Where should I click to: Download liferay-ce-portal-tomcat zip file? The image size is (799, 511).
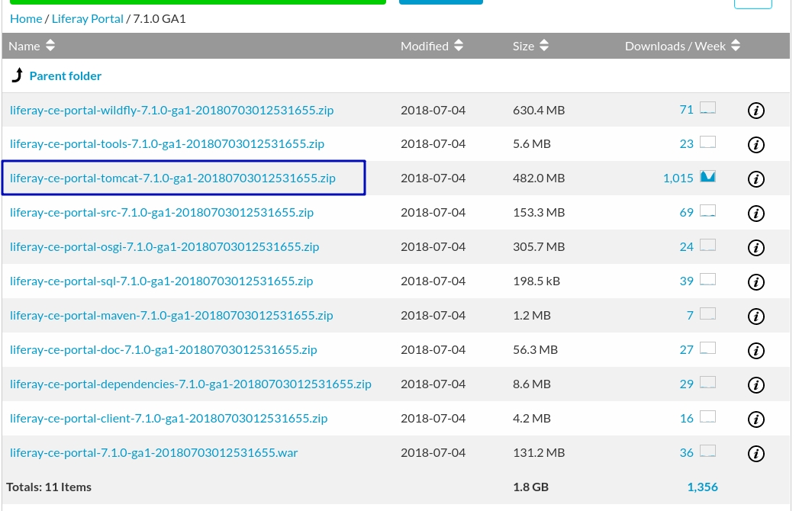pyautogui.click(x=172, y=178)
